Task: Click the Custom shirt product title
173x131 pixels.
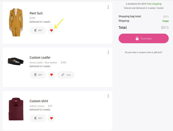Action: pos(39,101)
